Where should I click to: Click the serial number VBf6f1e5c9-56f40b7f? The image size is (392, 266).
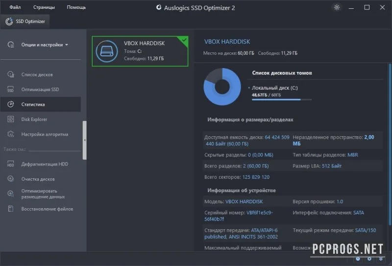(x=239, y=216)
